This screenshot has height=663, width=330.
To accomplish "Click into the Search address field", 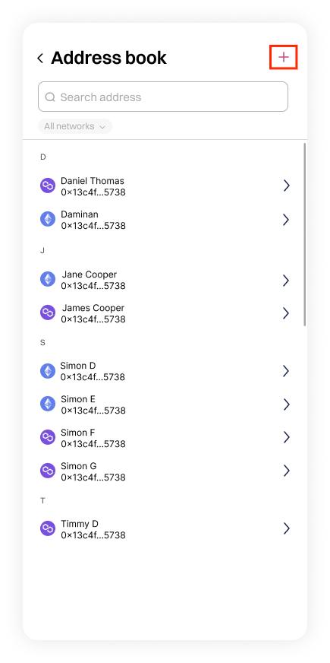I will (x=163, y=97).
